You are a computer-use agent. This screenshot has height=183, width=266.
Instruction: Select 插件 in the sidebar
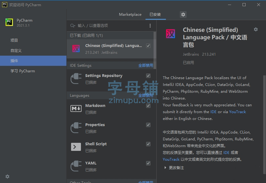pyautogui.click(x=33, y=61)
